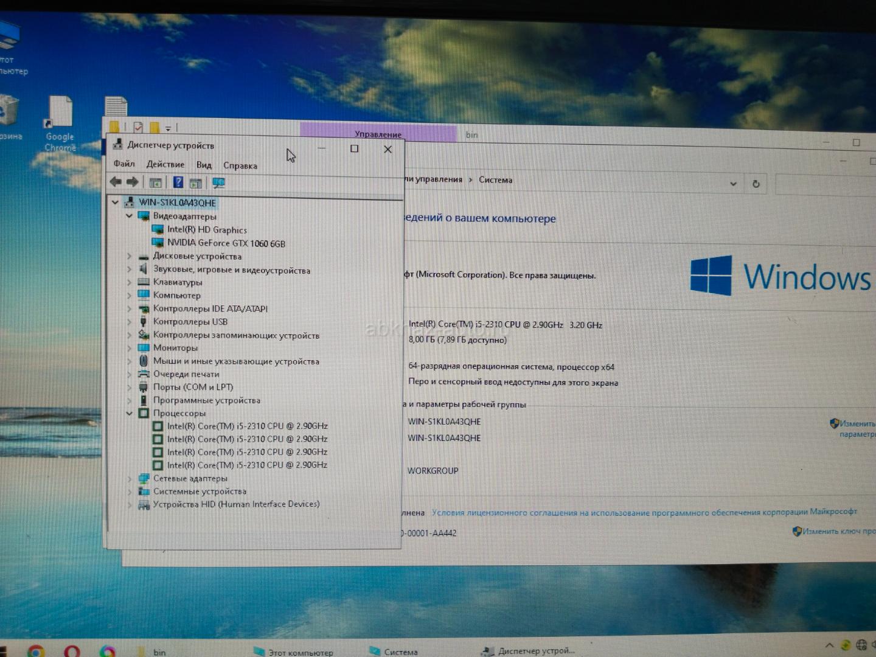This screenshot has height=657, width=876.
Task: Open the Вид menu
Action: click(x=204, y=165)
